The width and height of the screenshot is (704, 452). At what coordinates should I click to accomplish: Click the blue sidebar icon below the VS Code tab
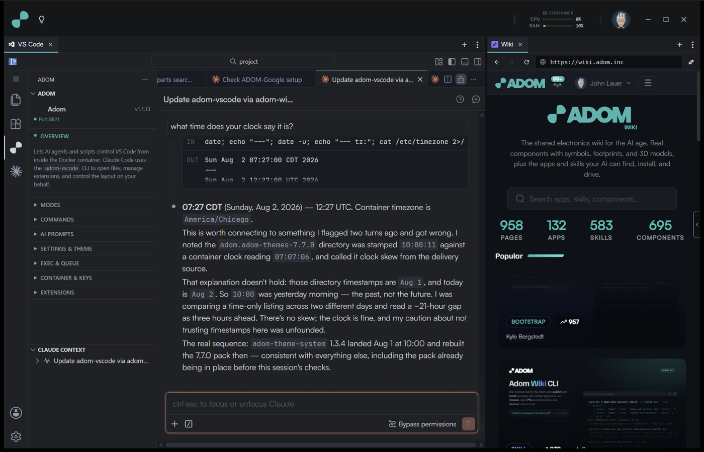(x=13, y=61)
